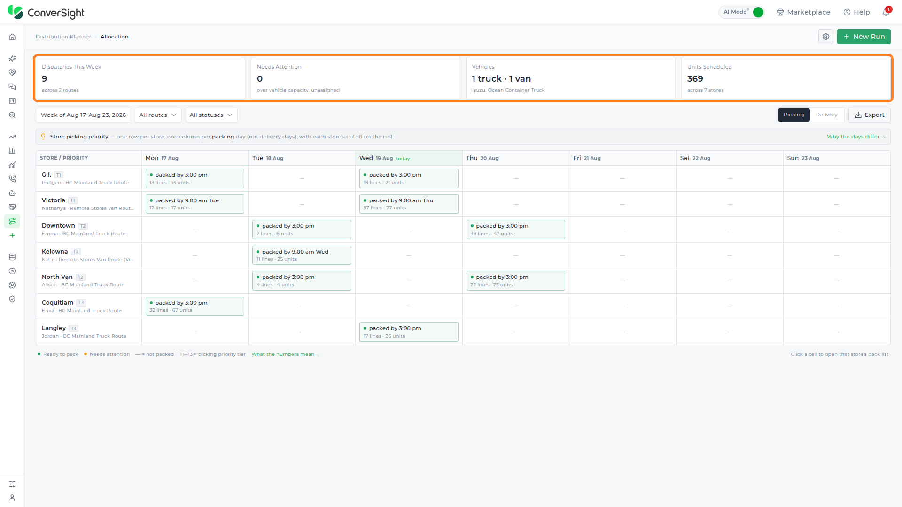Image resolution: width=902 pixels, height=507 pixels.
Task: Open the sliders preferences icon at bottom
Action: 12,484
